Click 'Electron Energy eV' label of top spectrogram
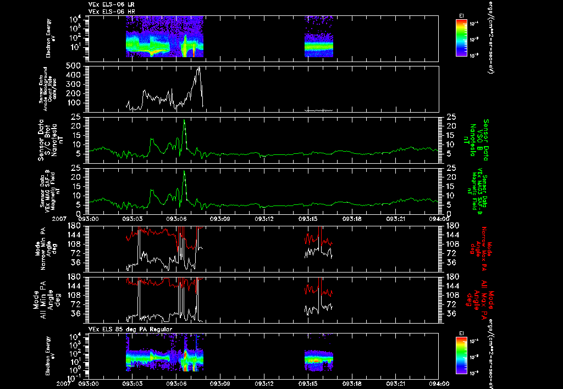Image resolution: width=563 pixels, height=389 pixels. [51, 38]
